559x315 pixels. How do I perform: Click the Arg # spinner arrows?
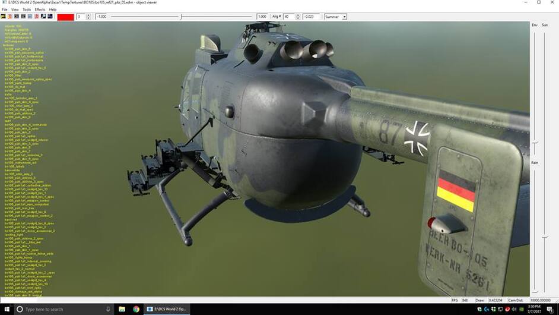coord(297,17)
